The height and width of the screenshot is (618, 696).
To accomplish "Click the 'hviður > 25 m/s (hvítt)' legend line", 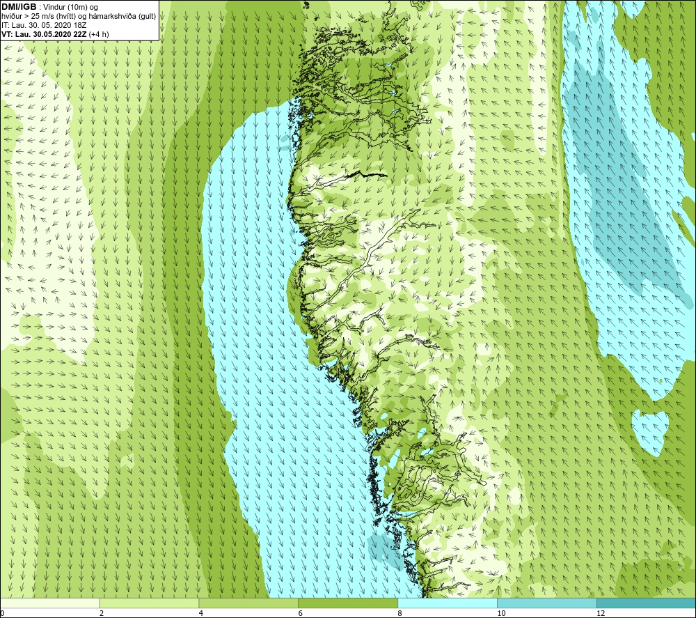I will point(79,16).
